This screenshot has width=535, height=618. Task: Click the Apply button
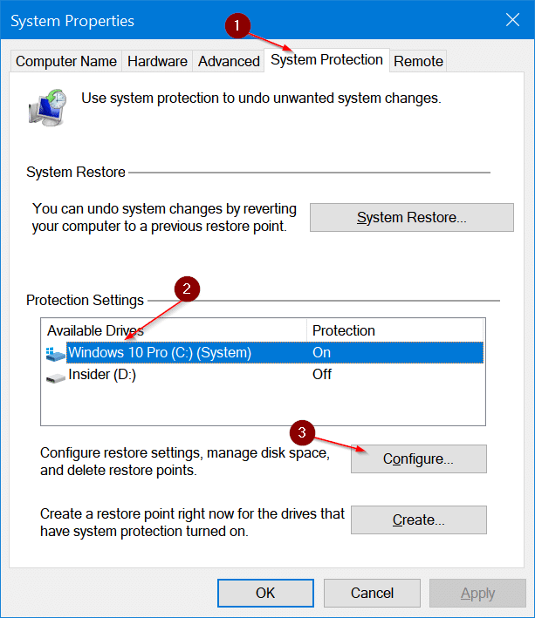(477, 593)
